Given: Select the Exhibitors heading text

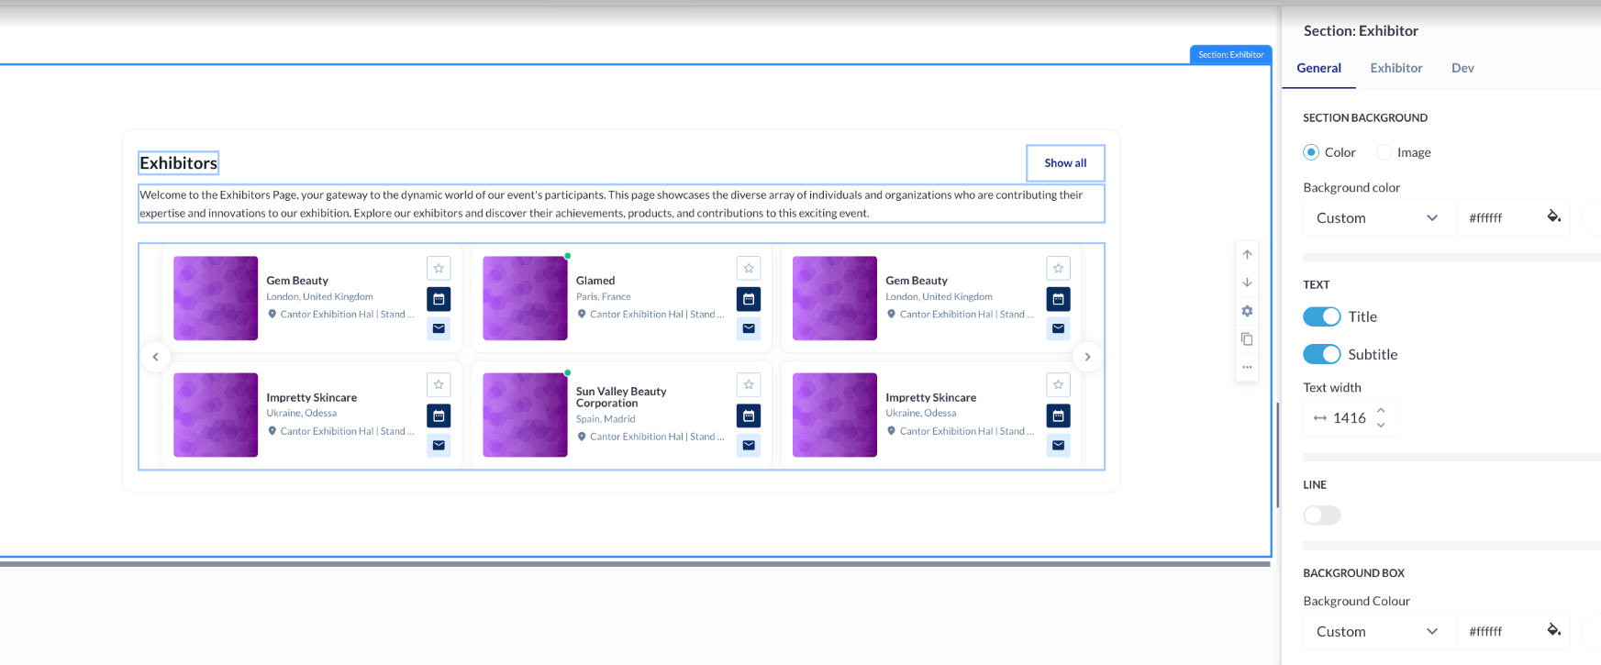Looking at the screenshot, I should 178,163.
